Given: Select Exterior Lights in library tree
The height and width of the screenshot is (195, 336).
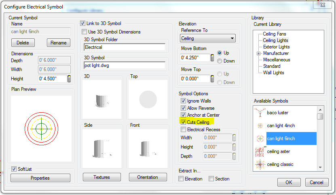Looking at the screenshot, I should pyautogui.click(x=277, y=47).
